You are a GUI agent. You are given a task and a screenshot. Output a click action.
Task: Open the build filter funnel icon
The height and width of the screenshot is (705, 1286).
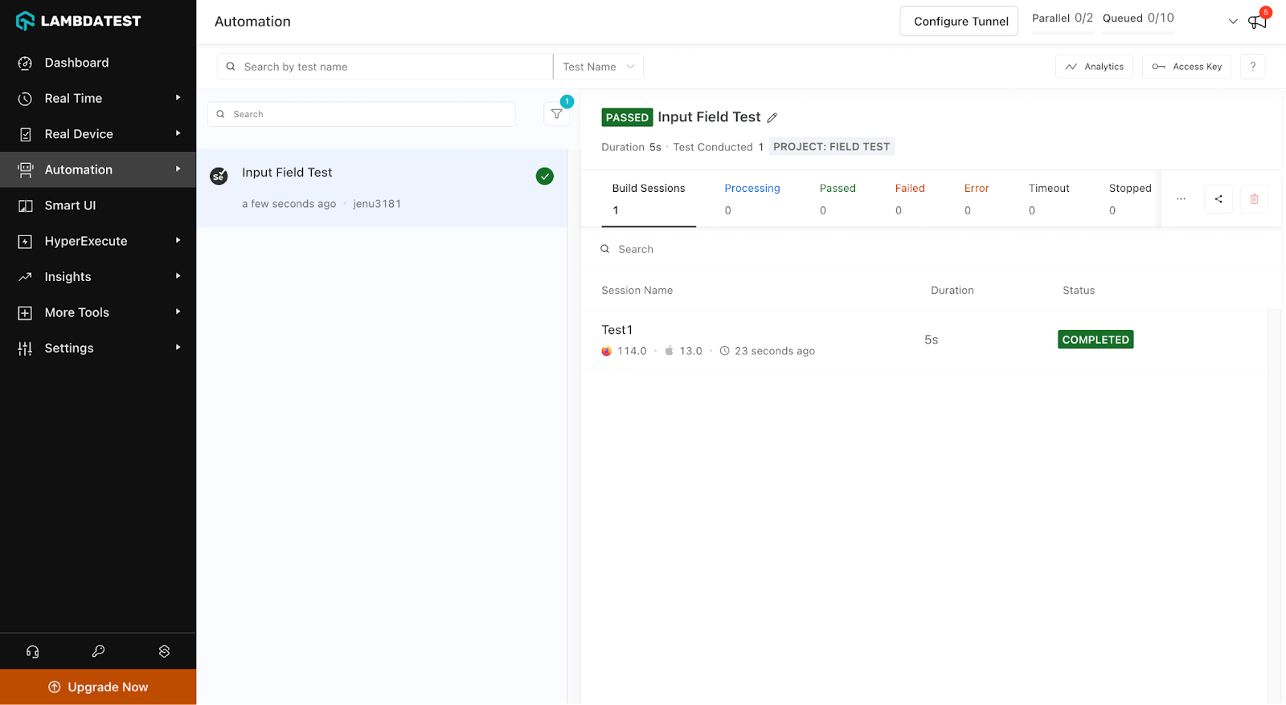(x=557, y=114)
